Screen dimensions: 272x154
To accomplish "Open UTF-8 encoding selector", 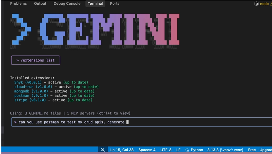I will coord(166,150).
